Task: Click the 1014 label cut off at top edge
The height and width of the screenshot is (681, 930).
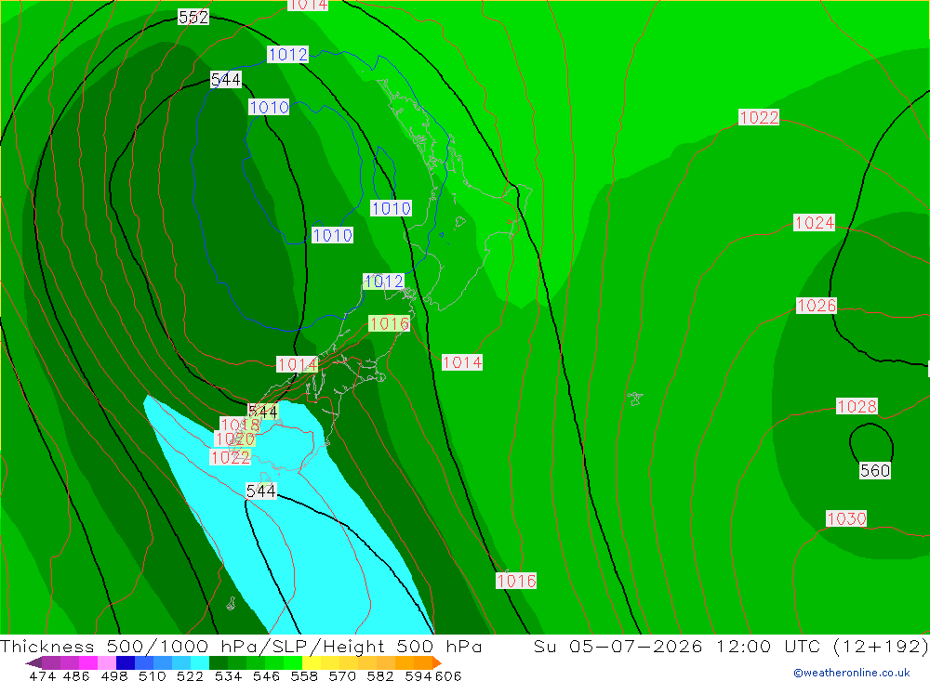Action: pyautogui.click(x=308, y=5)
